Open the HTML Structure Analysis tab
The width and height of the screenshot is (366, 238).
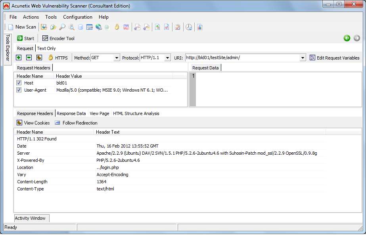click(x=136, y=113)
